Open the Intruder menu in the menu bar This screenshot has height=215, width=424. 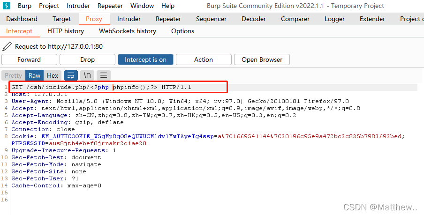tap(78, 6)
